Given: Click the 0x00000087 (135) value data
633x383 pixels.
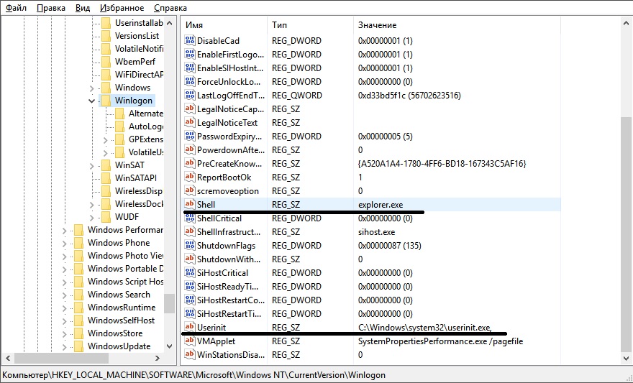Looking at the screenshot, I should coord(389,245).
